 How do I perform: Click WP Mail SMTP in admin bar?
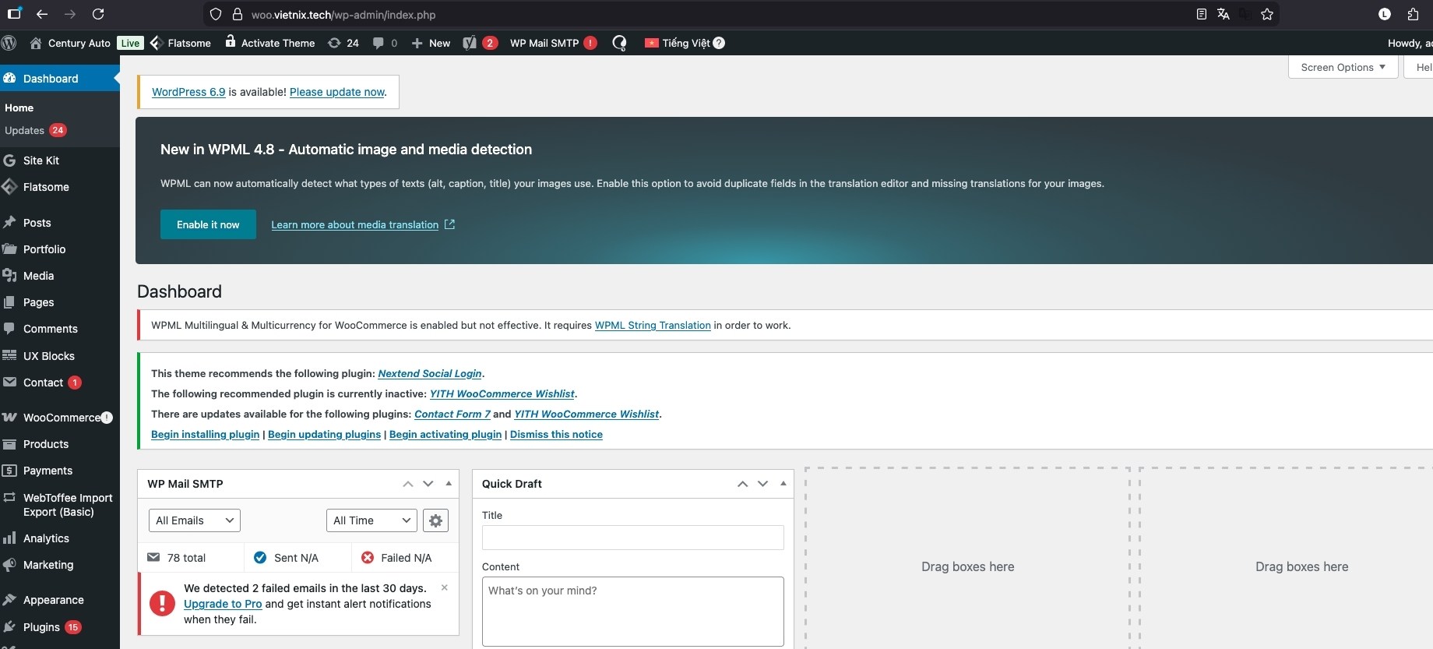click(x=553, y=43)
